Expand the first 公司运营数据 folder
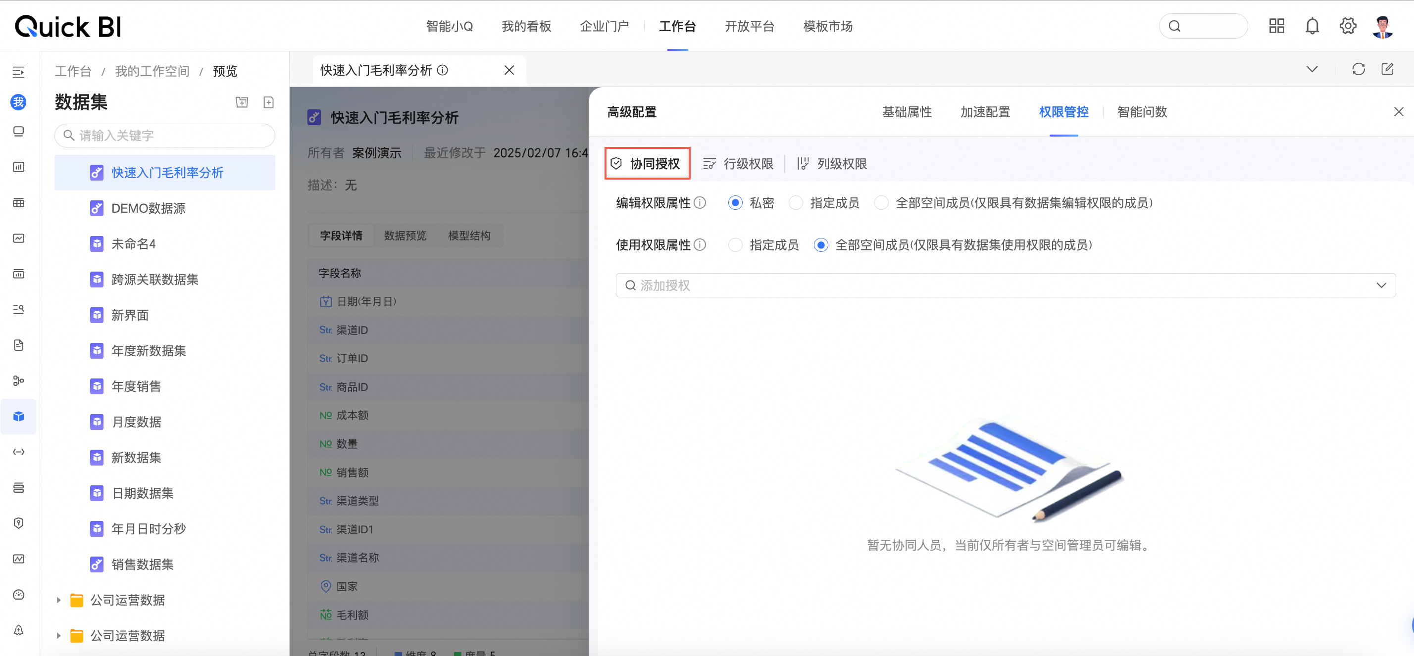The image size is (1414, 656). [59, 600]
